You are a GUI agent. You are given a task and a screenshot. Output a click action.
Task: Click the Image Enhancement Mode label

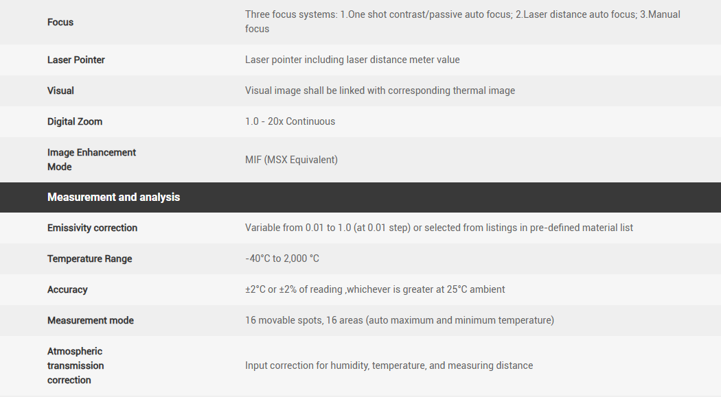click(91, 159)
